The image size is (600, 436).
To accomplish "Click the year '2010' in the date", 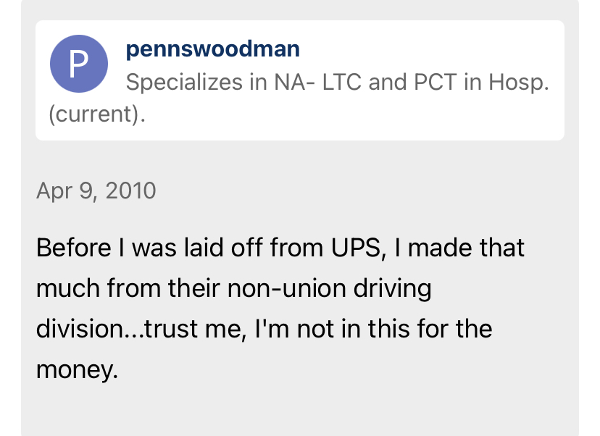I will tap(131, 190).
